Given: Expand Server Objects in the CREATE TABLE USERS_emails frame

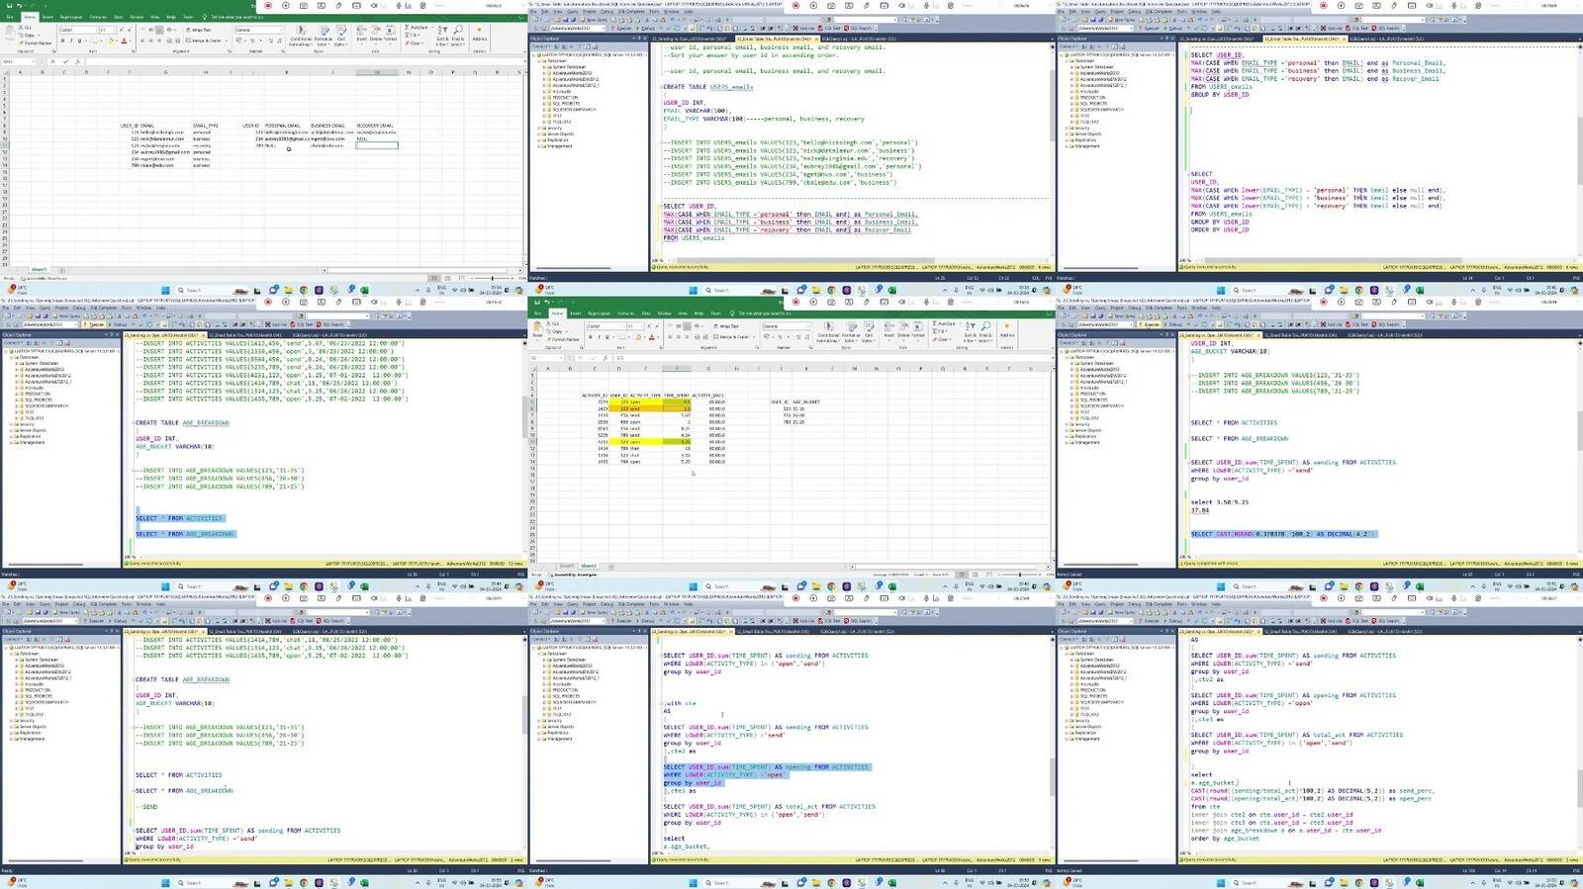Looking at the screenshot, I should pos(538,133).
